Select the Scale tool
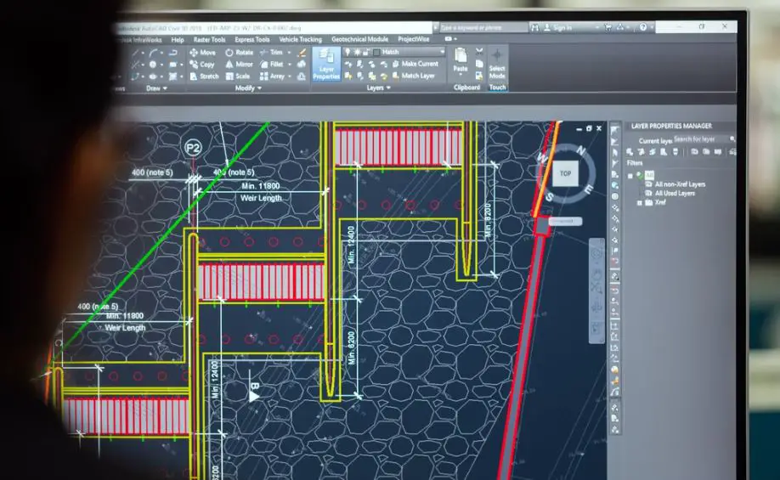 [238, 76]
